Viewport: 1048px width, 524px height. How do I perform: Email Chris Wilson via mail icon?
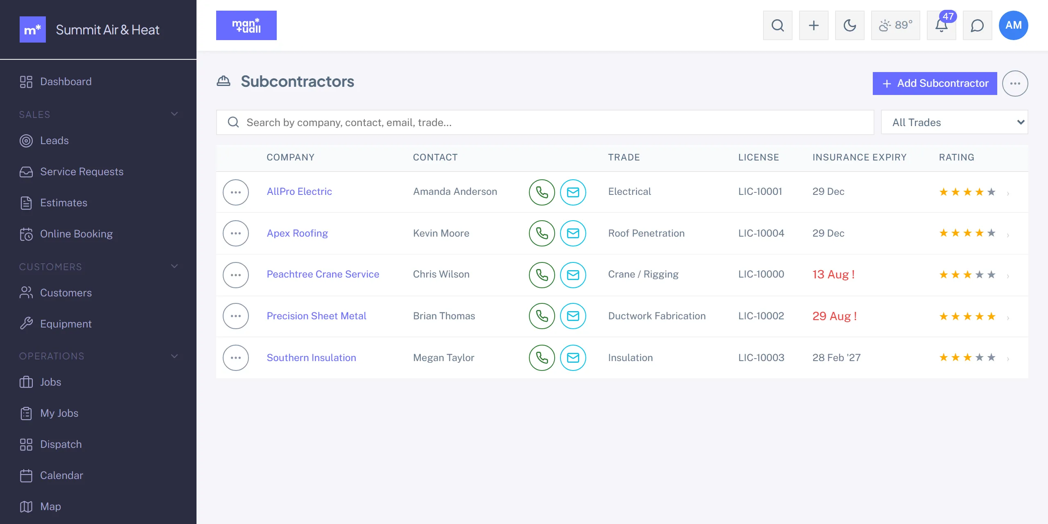point(573,275)
